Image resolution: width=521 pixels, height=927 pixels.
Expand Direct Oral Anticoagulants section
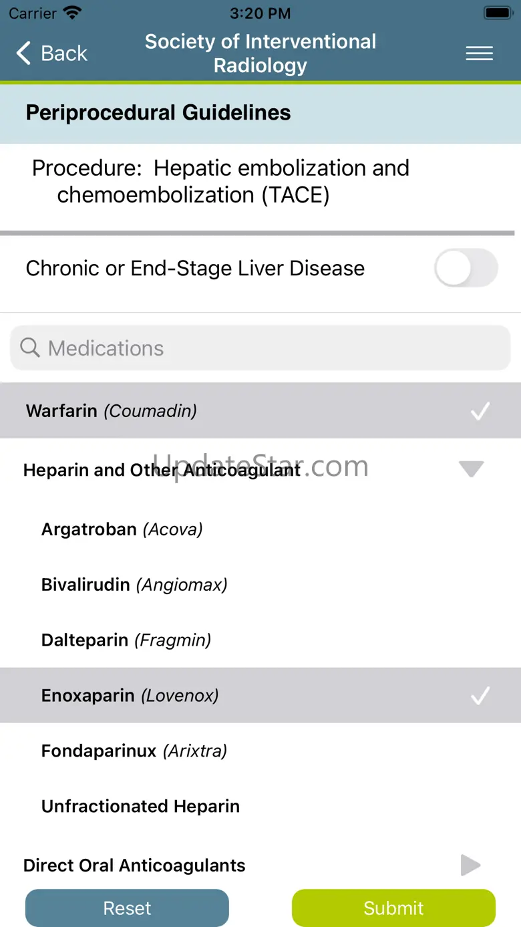coord(470,866)
